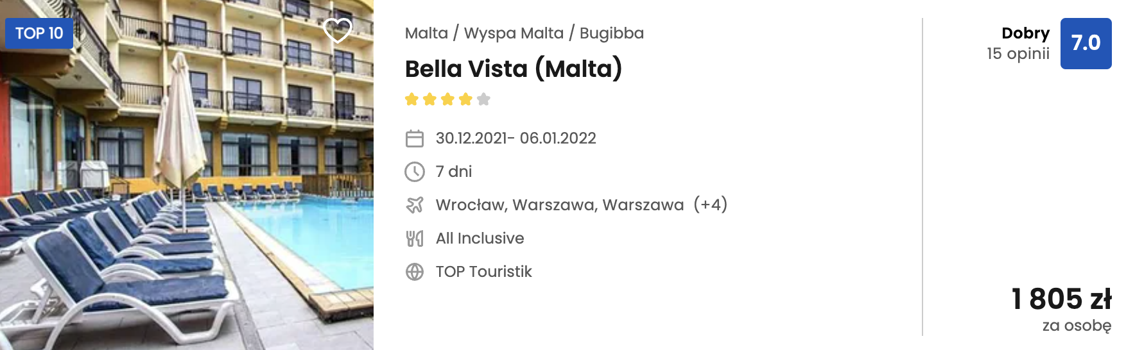The height and width of the screenshot is (350, 1126).
Task: Open the TOP Touristik operator name
Action: (x=483, y=272)
